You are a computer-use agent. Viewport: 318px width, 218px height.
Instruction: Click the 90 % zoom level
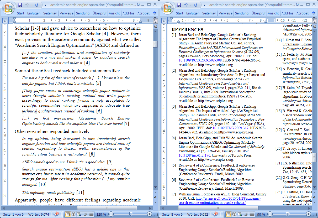[261, 214]
